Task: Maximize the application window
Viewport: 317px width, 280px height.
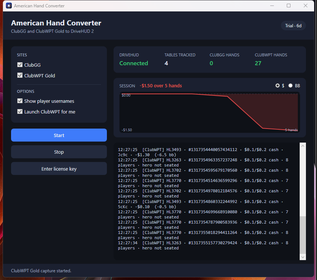Action: [x=289, y=6]
